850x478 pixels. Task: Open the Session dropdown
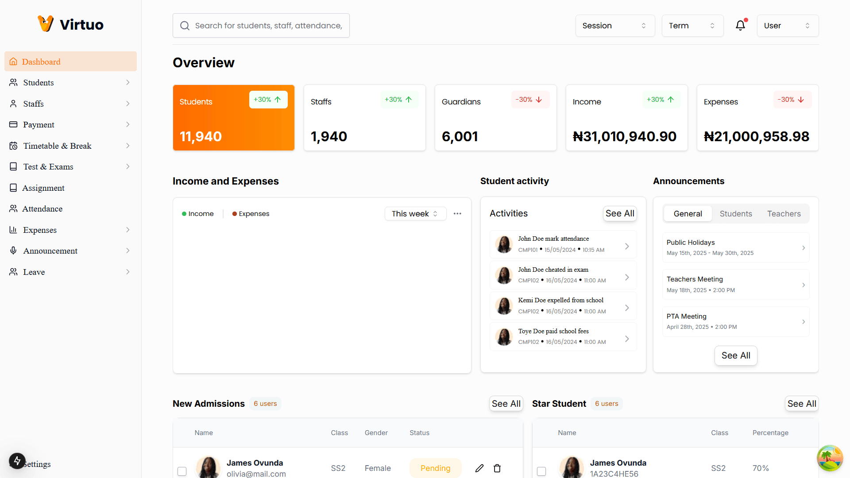click(x=615, y=26)
